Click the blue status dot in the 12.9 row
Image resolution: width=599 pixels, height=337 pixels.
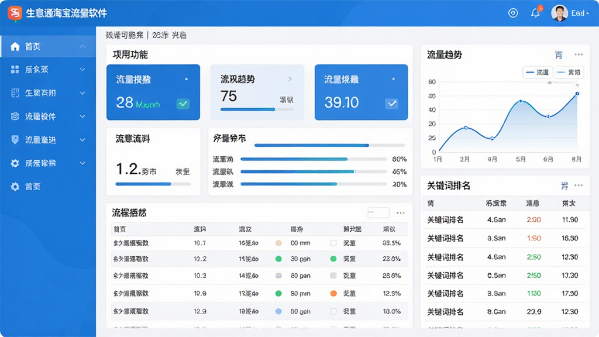point(278,311)
